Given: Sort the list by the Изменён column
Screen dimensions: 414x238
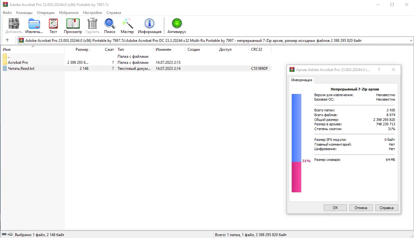Looking at the screenshot, I should pos(170,50).
